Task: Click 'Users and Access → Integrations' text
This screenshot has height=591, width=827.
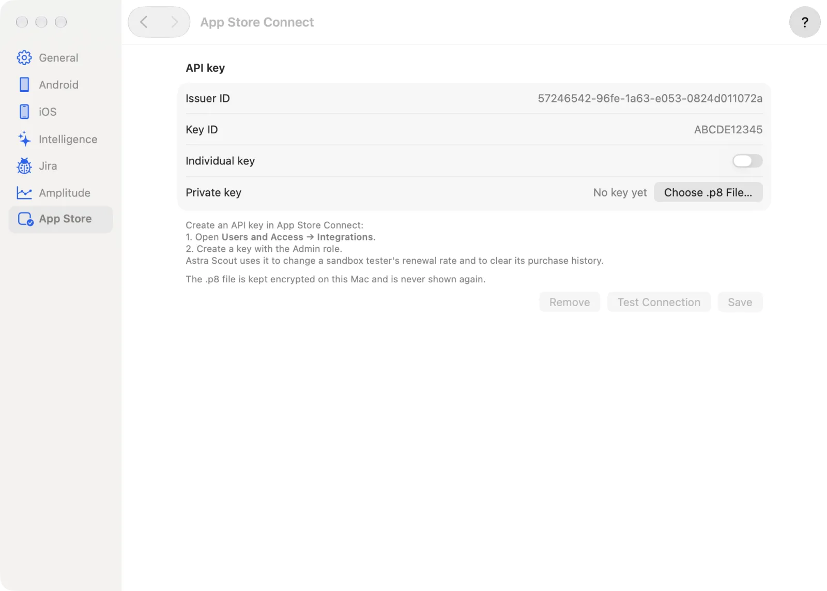Action: 297,237
